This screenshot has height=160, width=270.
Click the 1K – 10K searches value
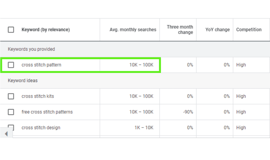click(x=144, y=128)
